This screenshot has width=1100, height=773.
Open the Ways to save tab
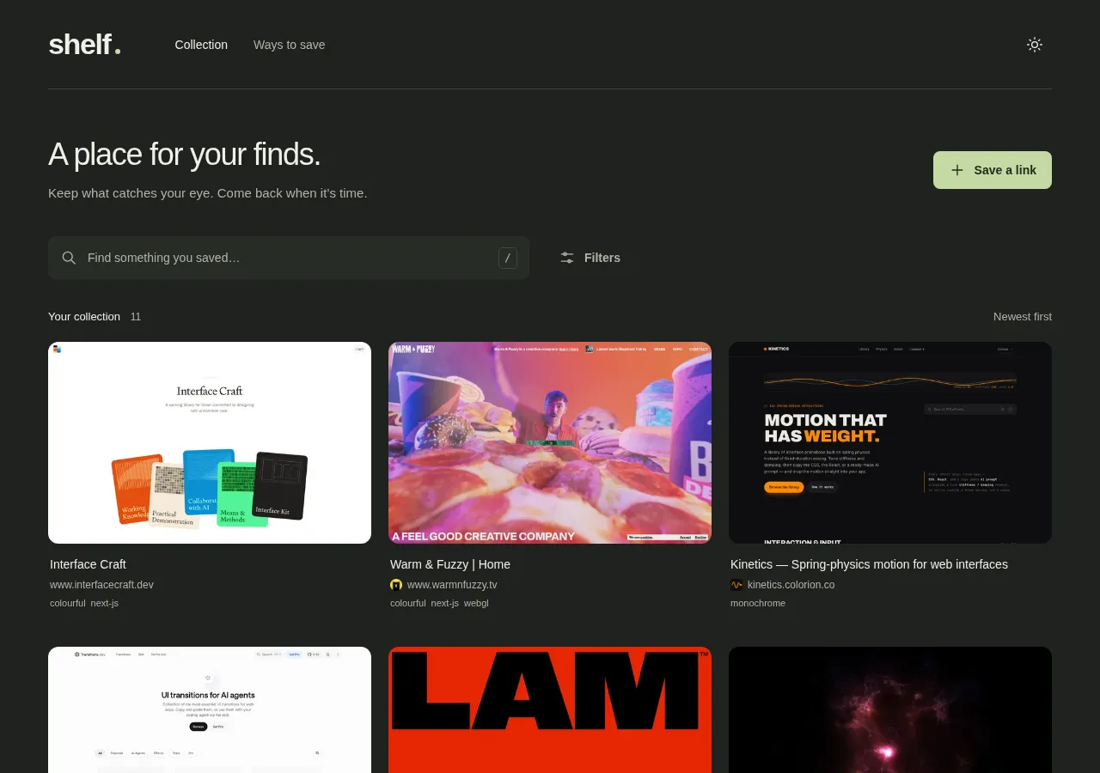click(x=289, y=45)
